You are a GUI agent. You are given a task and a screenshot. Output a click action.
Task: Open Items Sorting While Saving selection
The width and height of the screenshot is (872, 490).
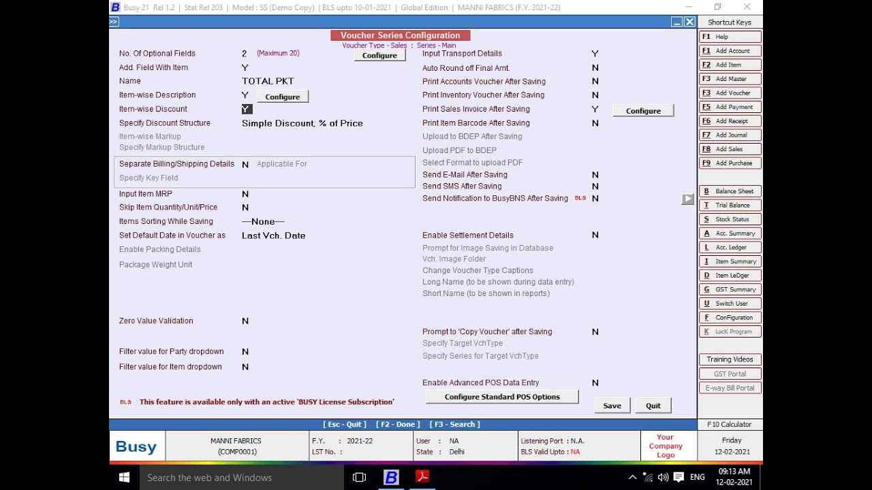click(263, 222)
